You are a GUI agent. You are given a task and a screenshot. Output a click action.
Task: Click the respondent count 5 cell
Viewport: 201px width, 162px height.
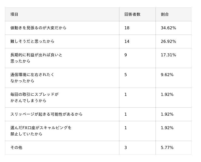pyautogui.click(x=126, y=75)
